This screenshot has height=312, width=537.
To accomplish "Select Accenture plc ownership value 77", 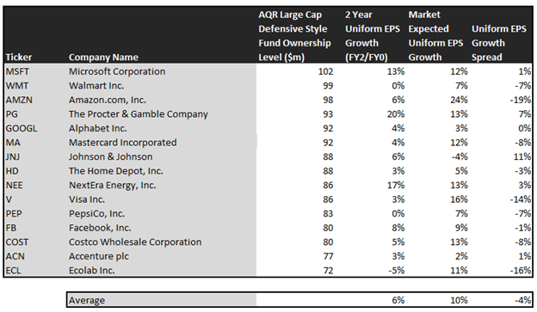I will [328, 256].
